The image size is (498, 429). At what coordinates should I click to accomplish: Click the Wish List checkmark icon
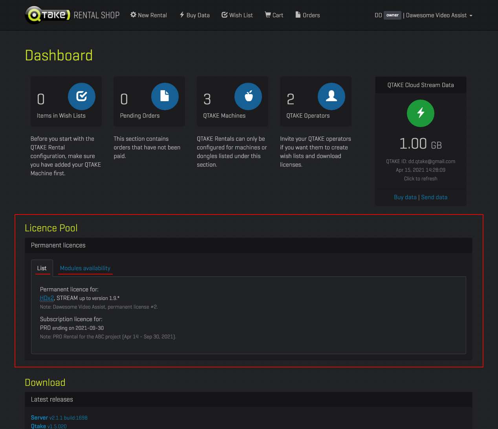point(225,15)
